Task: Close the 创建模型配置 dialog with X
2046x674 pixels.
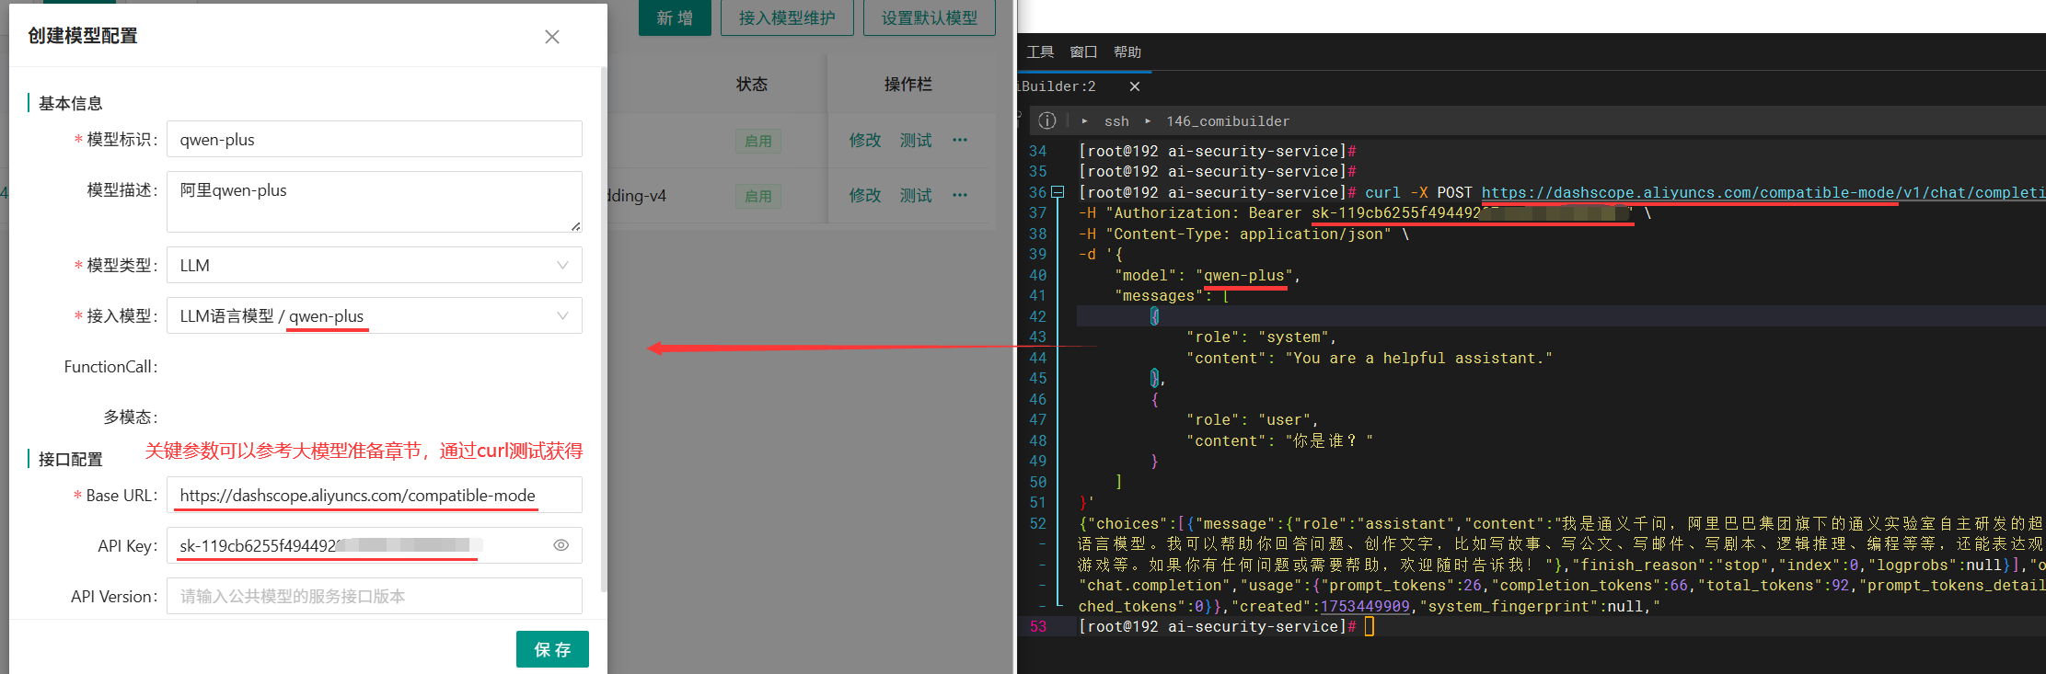Action: point(552,37)
